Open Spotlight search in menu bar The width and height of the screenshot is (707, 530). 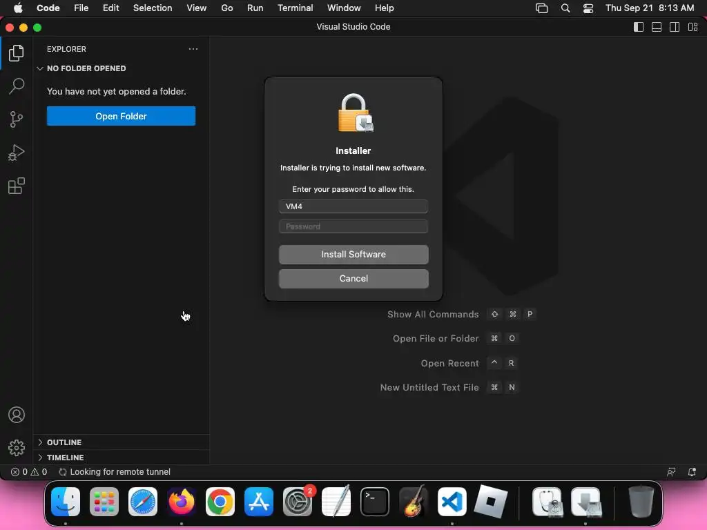click(x=565, y=8)
